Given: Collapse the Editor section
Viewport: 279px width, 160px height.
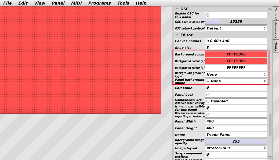Looking at the screenshot, I should tap(177, 35).
